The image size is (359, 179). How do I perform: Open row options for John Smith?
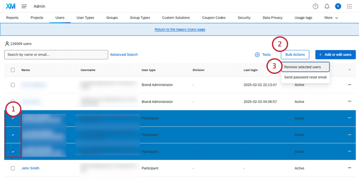pyautogui.click(x=349, y=168)
